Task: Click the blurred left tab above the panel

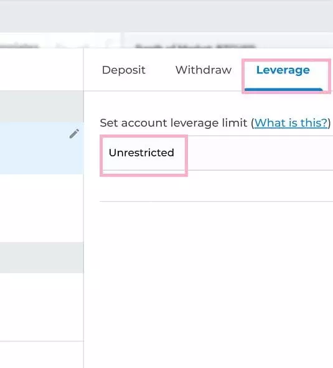Action: tap(19, 45)
